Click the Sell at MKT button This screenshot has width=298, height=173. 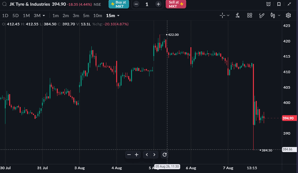[x=176, y=4]
